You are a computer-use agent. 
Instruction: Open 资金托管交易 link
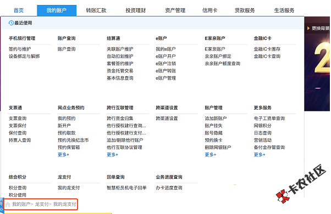tap(120, 71)
